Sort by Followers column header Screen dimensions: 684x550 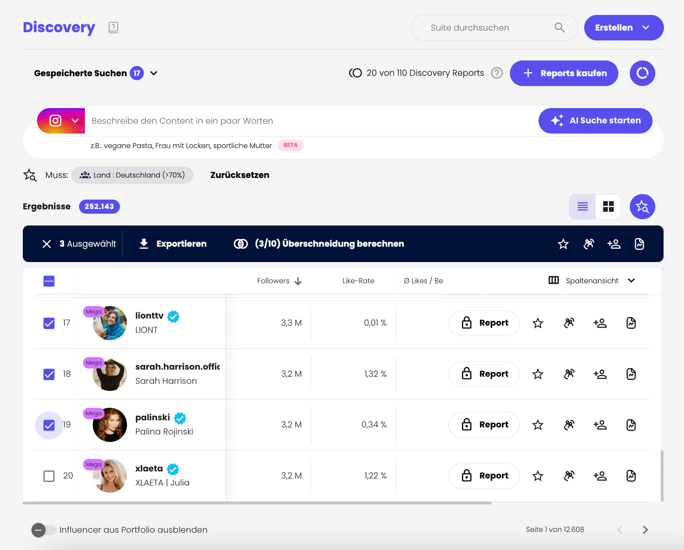279,281
